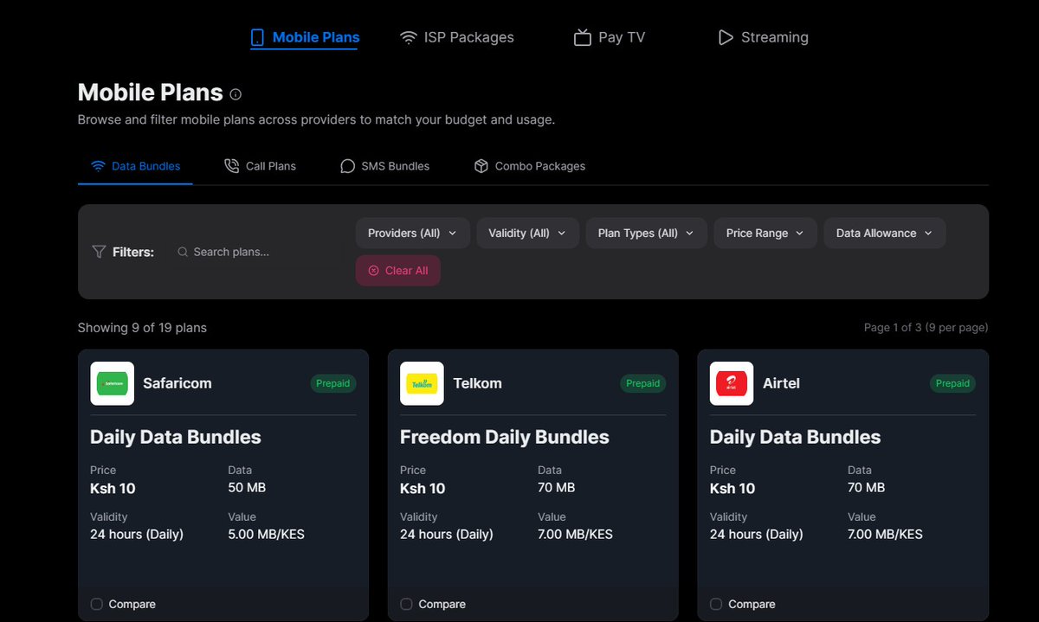Screen dimensions: 1039x622
Task: Click the Mobile Plans page heading
Action: coord(151,93)
